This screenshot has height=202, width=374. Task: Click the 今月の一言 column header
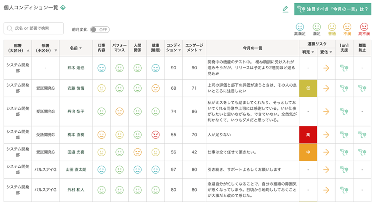(253, 48)
